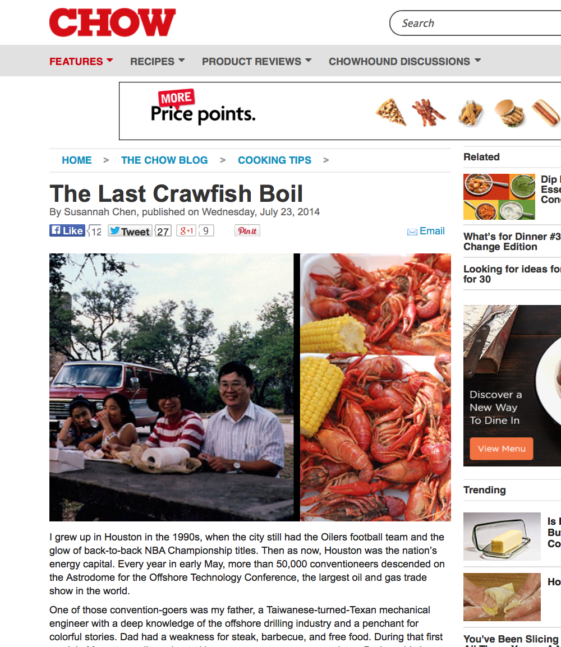Viewport: 561px width, 647px height.
Task: Go to the Home breadcrumb
Action: pyautogui.click(x=77, y=160)
